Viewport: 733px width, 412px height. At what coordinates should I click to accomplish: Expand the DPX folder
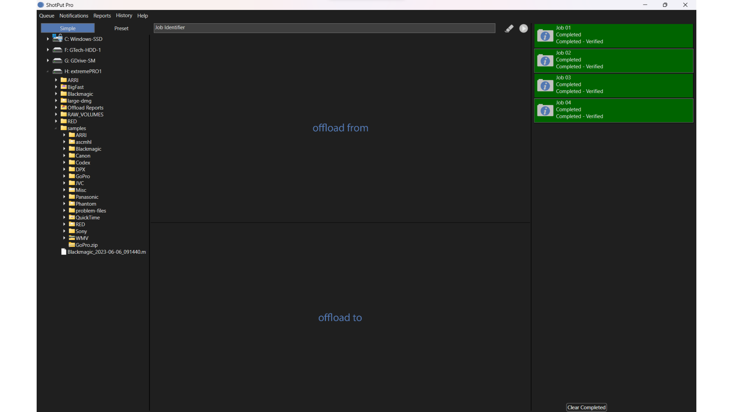pyautogui.click(x=64, y=169)
